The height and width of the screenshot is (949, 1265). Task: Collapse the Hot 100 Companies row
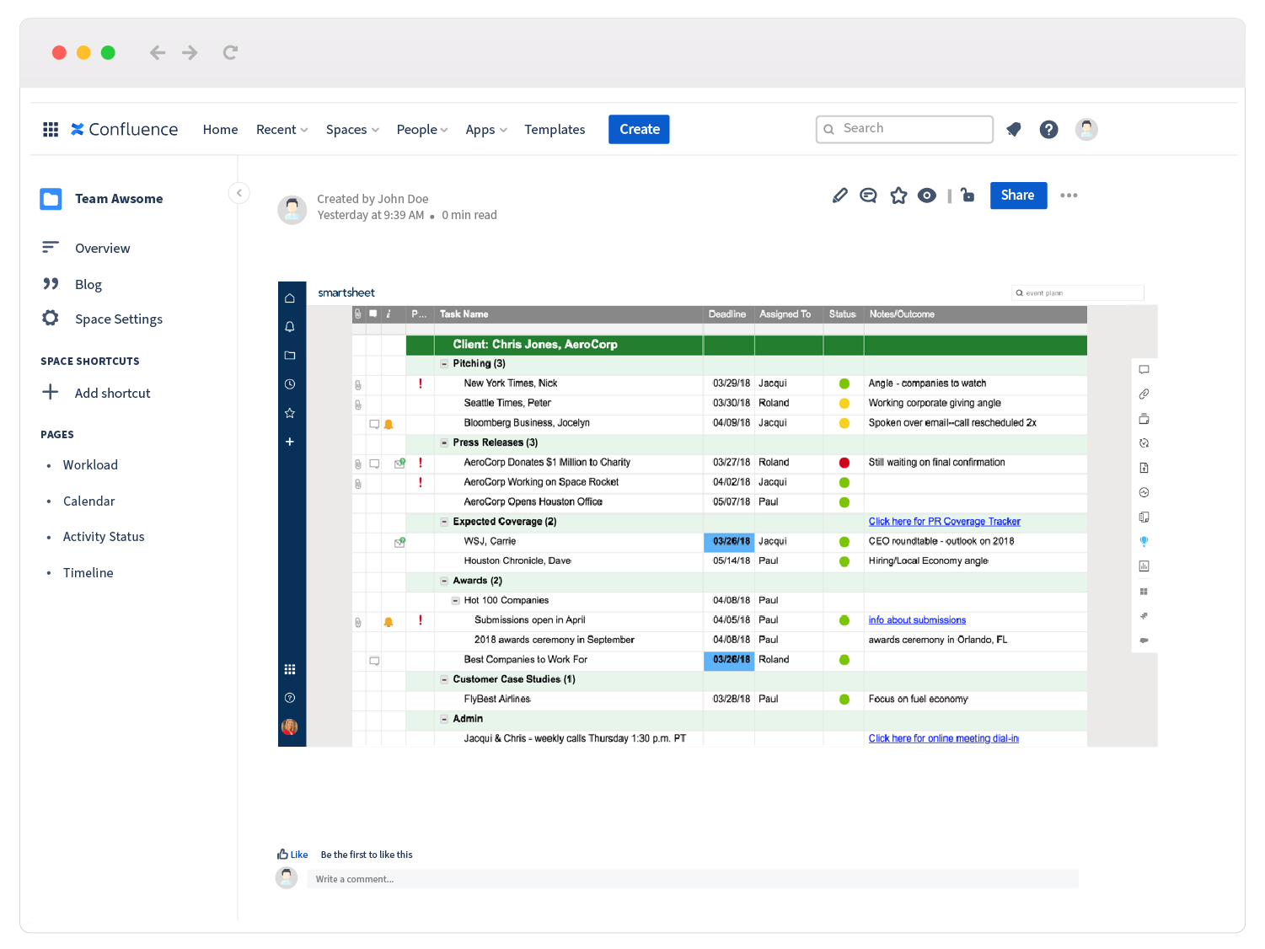click(455, 601)
